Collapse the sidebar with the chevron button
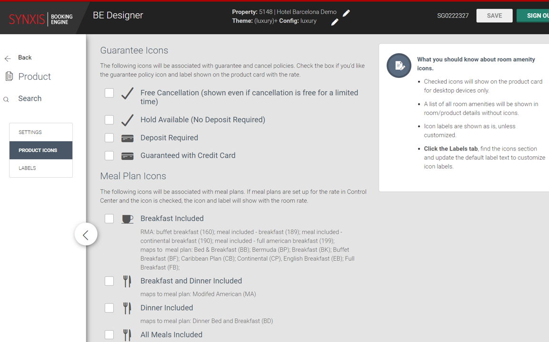The width and height of the screenshot is (549, 342). [x=86, y=234]
